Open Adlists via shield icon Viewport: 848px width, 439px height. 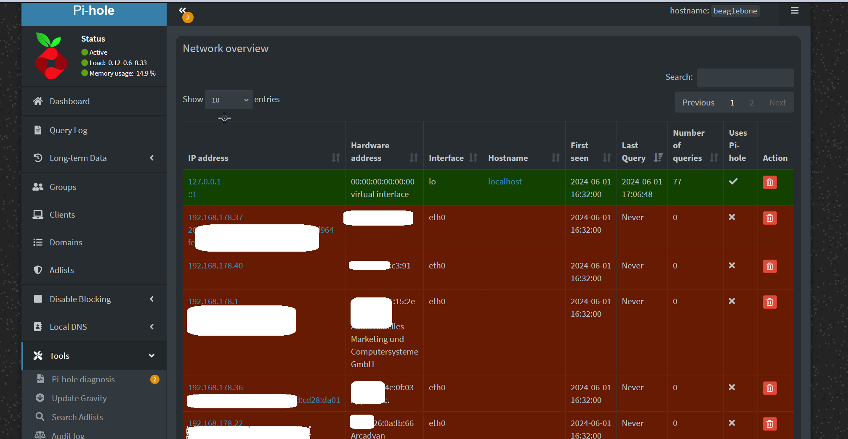(x=61, y=270)
